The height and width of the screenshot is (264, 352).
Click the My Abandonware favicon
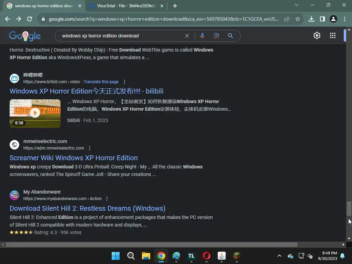pyautogui.click(x=14, y=195)
